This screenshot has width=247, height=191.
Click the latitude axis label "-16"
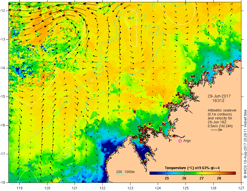coord(3,125)
